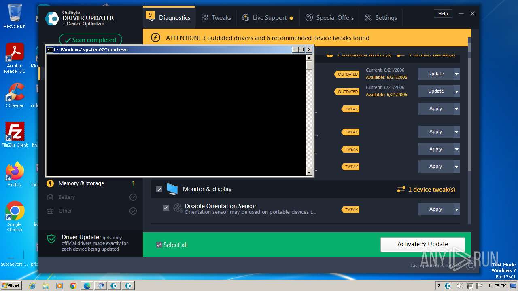Click the first driver Update button
The height and width of the screenshot is (291, 518).
click(436, 74)
